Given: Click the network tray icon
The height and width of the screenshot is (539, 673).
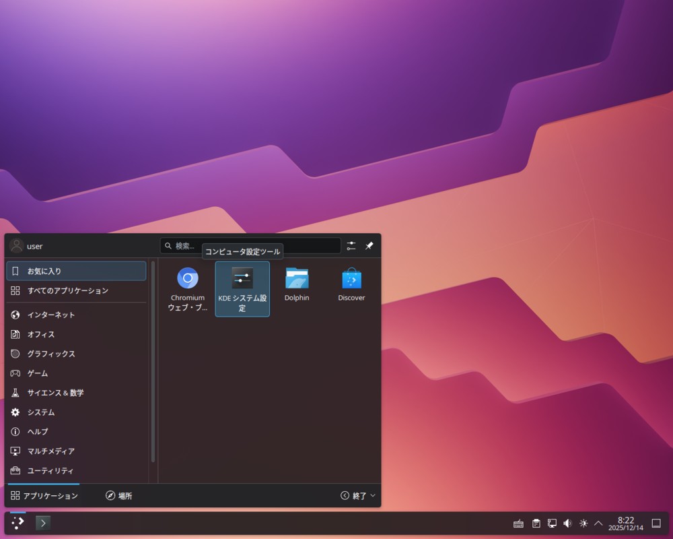Looking at the screenshot, I should pos(552,523).
